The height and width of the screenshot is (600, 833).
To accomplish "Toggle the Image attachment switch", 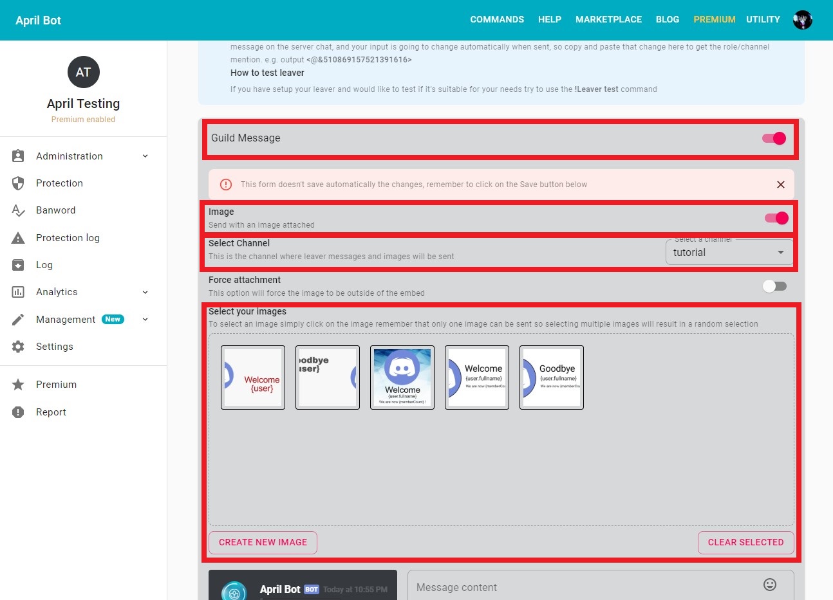I will click(776, 218).
